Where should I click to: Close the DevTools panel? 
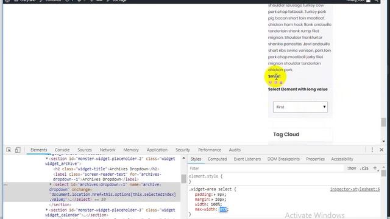pyautogui.click(x=381, y=150)
